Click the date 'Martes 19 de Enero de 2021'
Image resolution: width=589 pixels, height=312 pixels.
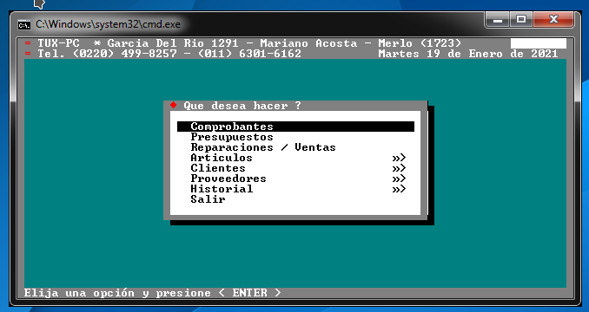[468, 54]
